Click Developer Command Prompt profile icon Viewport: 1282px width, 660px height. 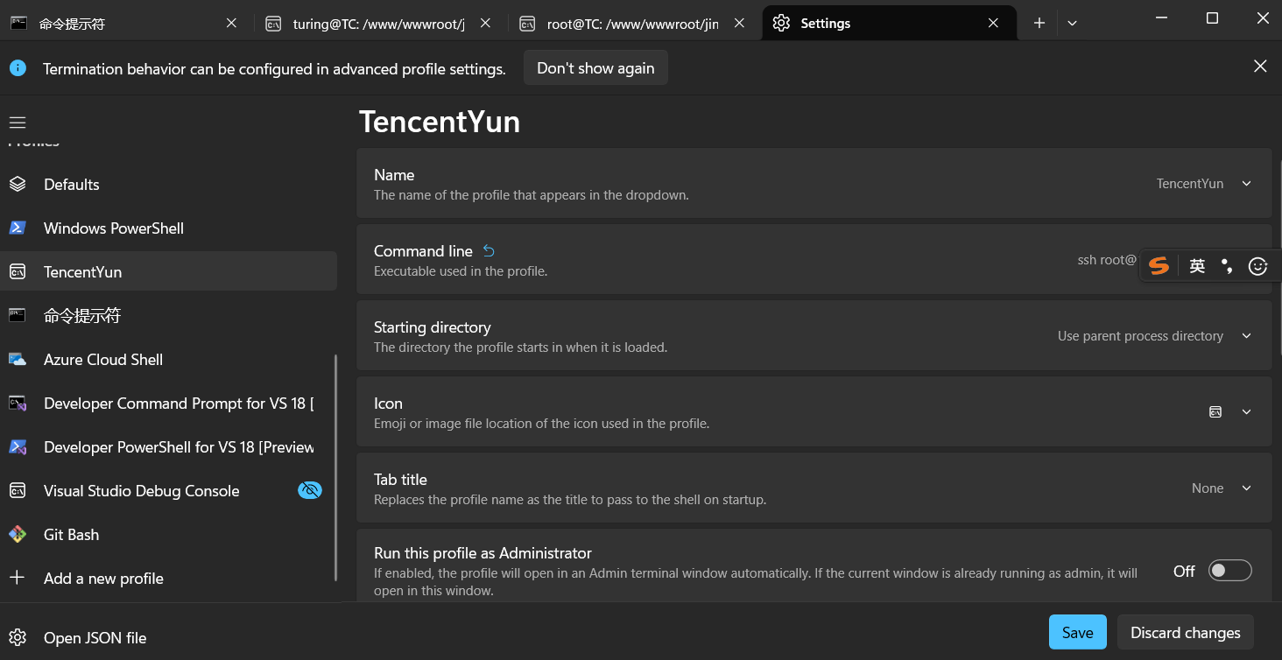(18, 404)
